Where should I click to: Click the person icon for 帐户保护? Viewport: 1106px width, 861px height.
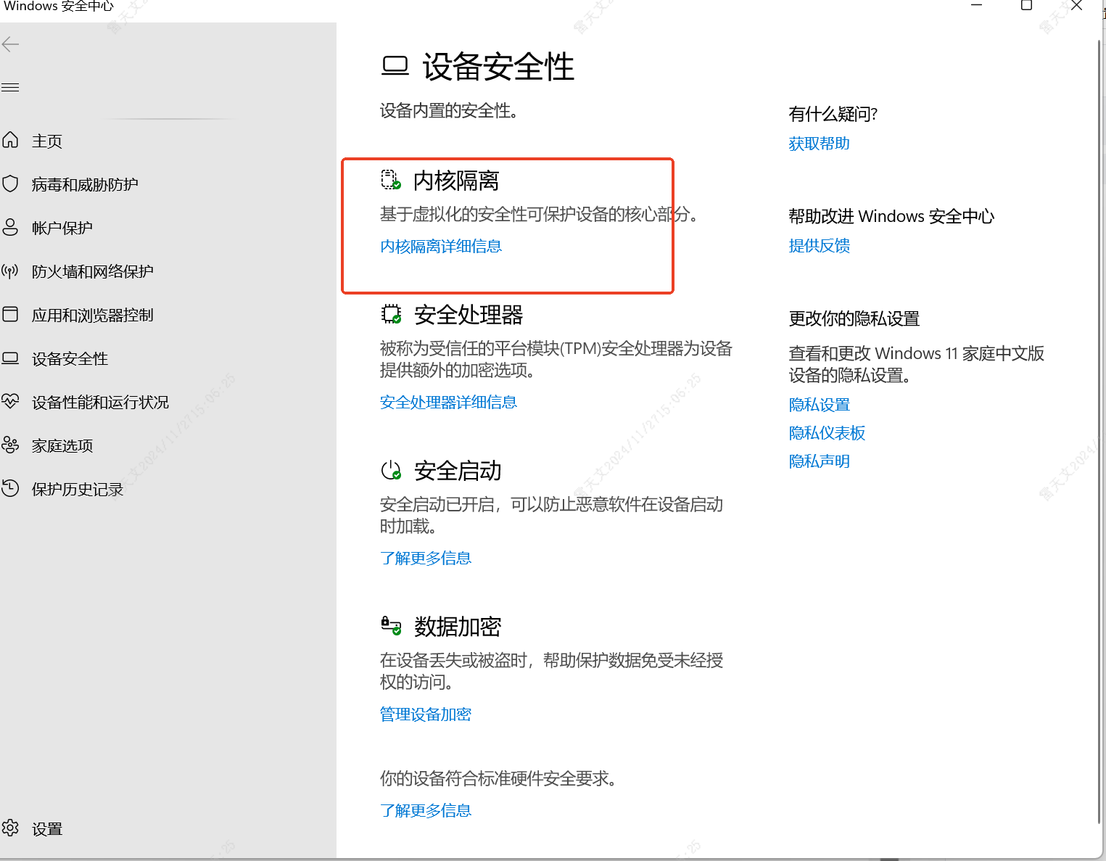[10, 227]
